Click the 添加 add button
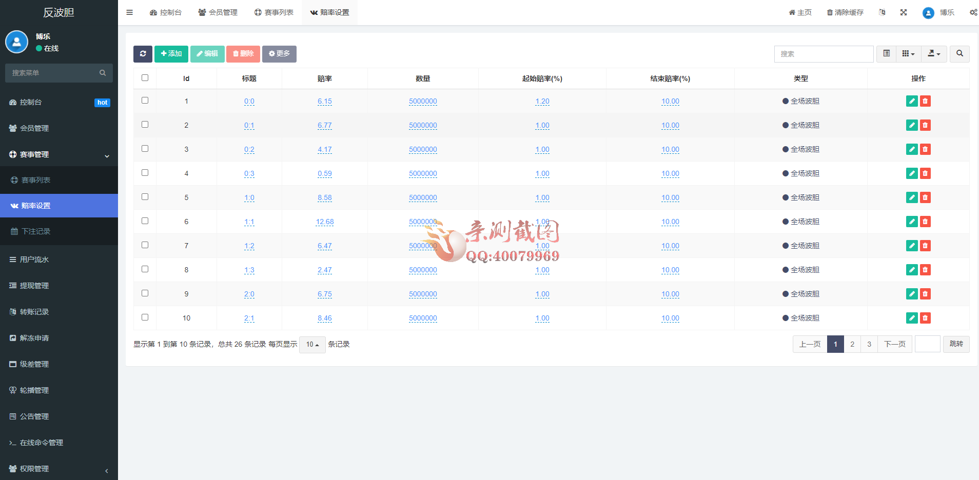This screenshot has height=480, width=979. [171, 54]
